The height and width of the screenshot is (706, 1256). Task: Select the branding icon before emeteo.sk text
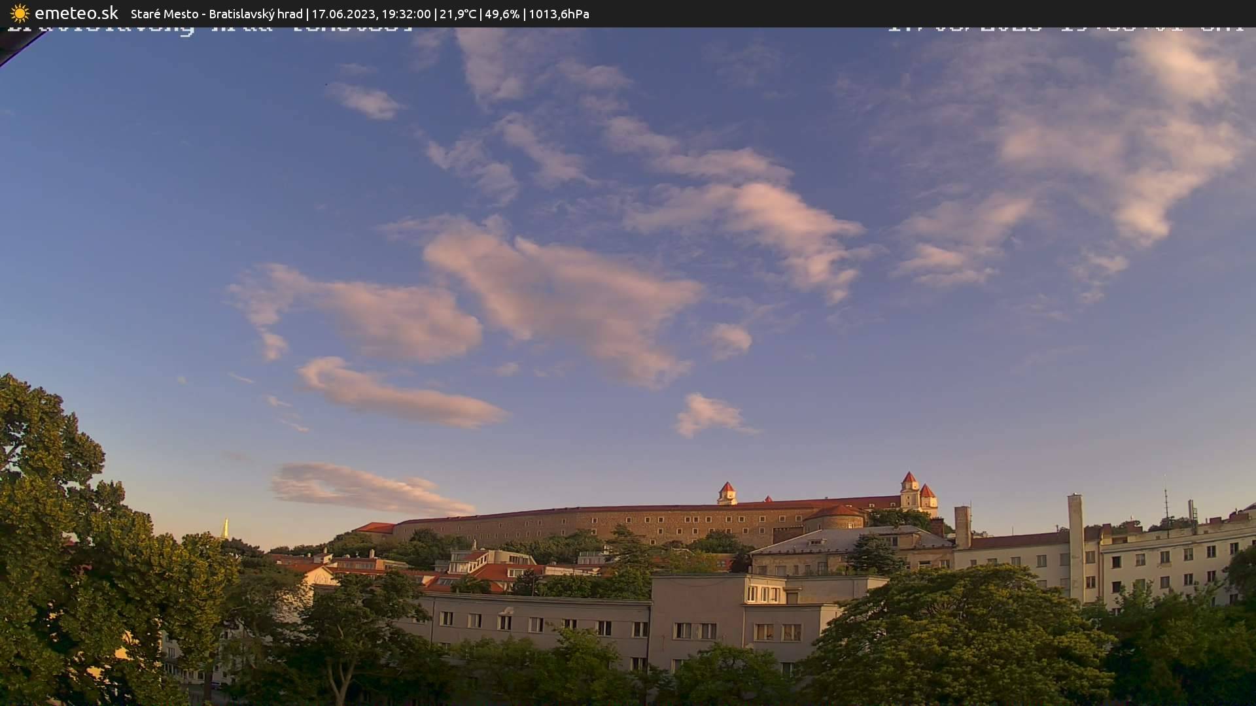(20, 13)
